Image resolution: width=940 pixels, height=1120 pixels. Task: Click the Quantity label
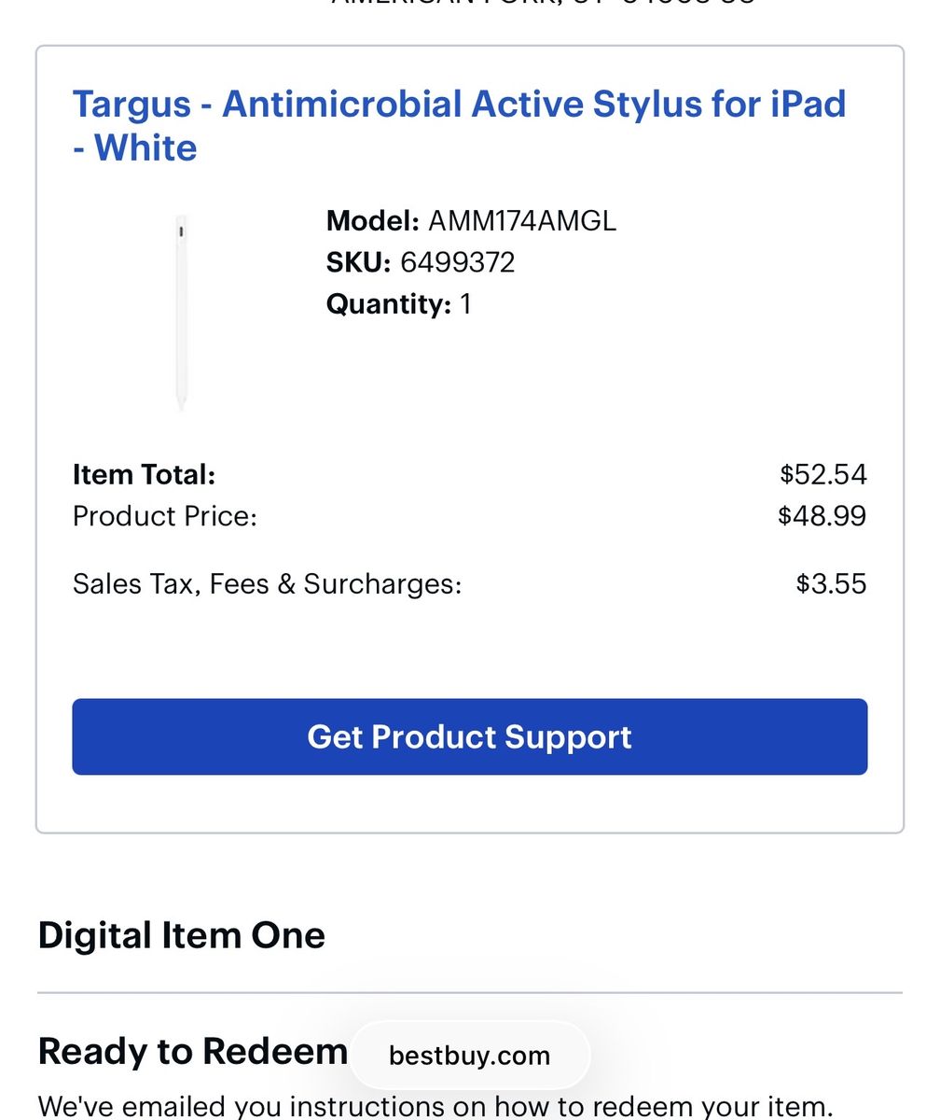[x=388, y=304]
